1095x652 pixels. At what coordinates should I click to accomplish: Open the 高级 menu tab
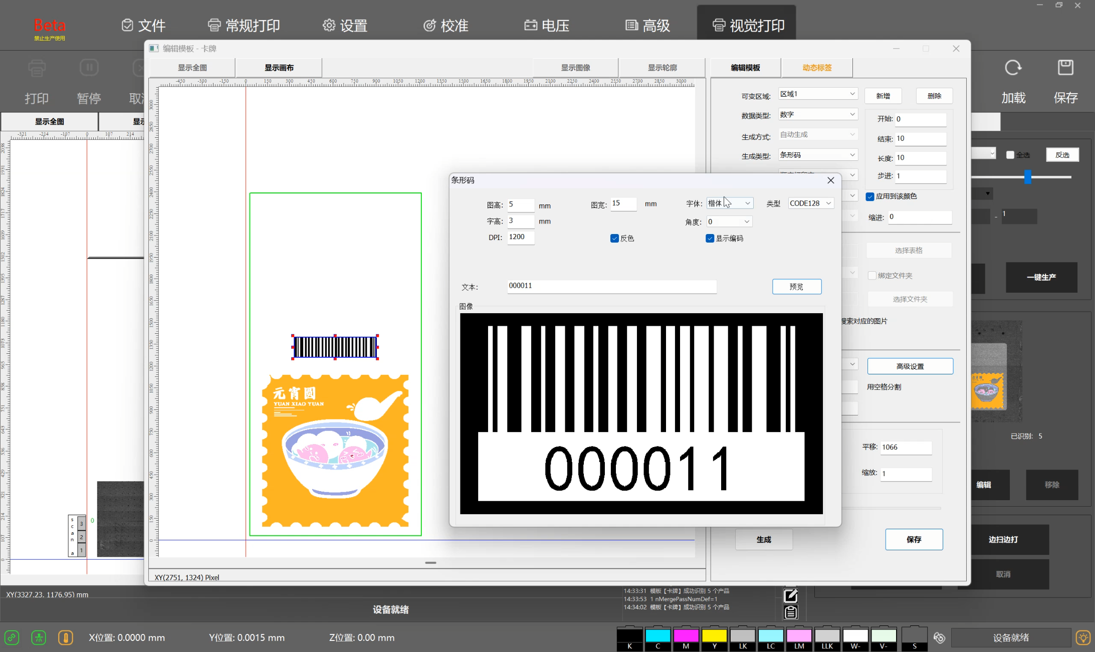[x=647, y=26]
